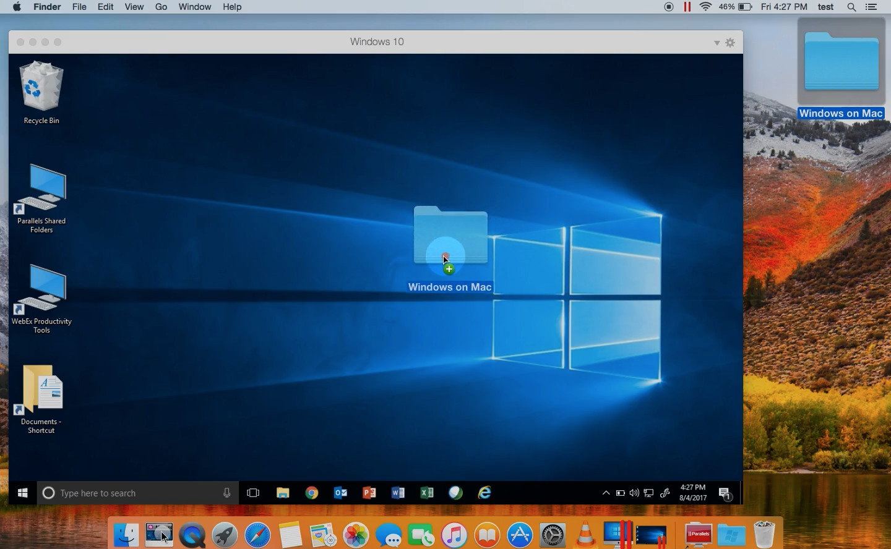Open the Windows Start menu
This screenshot has width=891, height=549.
(23, 493)
